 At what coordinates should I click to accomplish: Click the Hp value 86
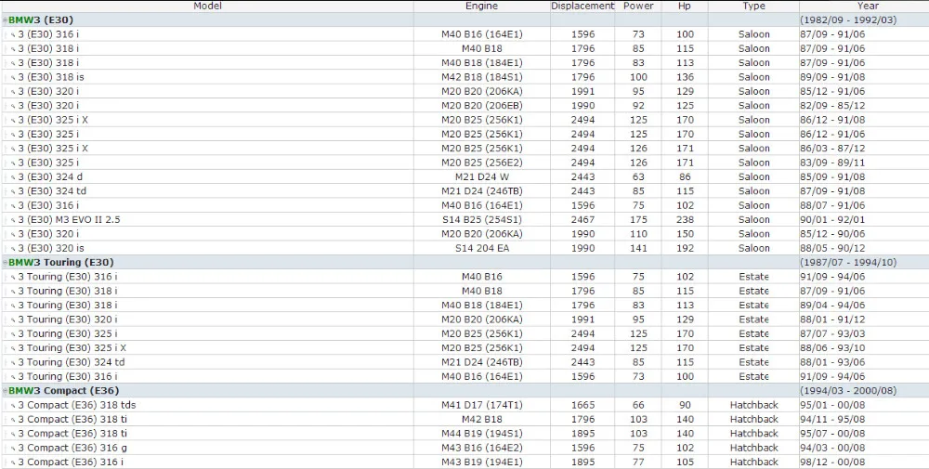coord(685,177)
